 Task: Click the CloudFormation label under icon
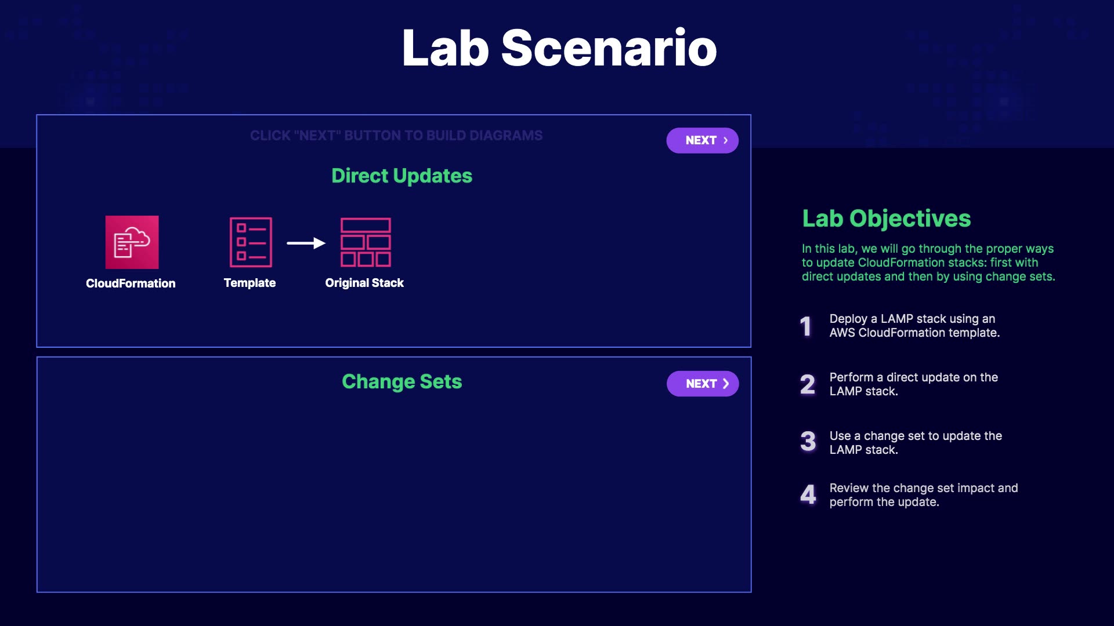[x=131, y=283]
